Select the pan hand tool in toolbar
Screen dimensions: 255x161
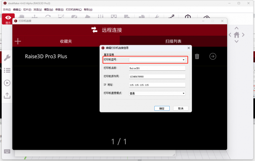[x=21, y=16]
